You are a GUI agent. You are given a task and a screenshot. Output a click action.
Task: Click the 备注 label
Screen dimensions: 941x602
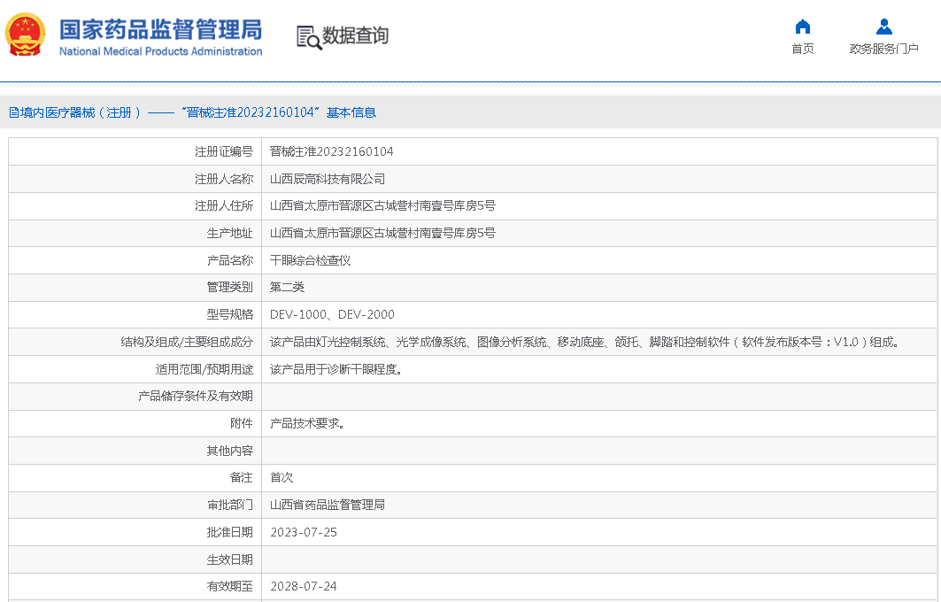click(242, 478)
